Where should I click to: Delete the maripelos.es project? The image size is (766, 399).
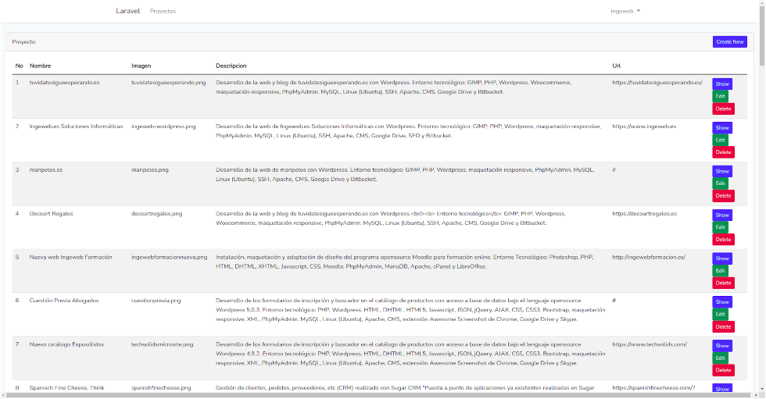point(723,196)
